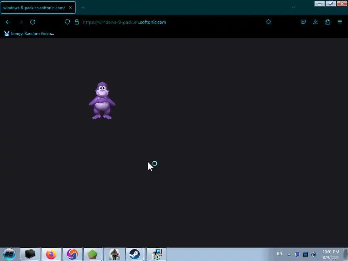
Task: Open a new tab with plus button
Action: (x=83, y=8)
